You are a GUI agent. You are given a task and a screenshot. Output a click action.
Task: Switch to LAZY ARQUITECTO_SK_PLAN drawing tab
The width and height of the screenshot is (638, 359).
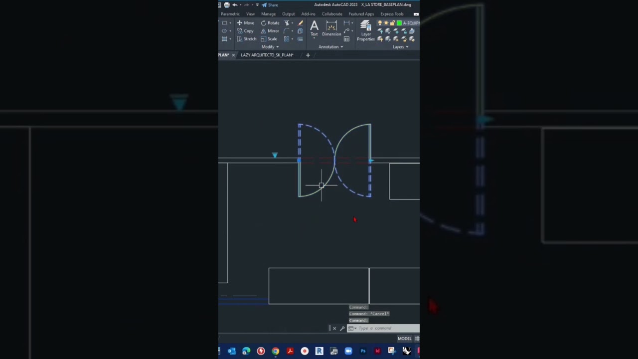click(267, 55)
